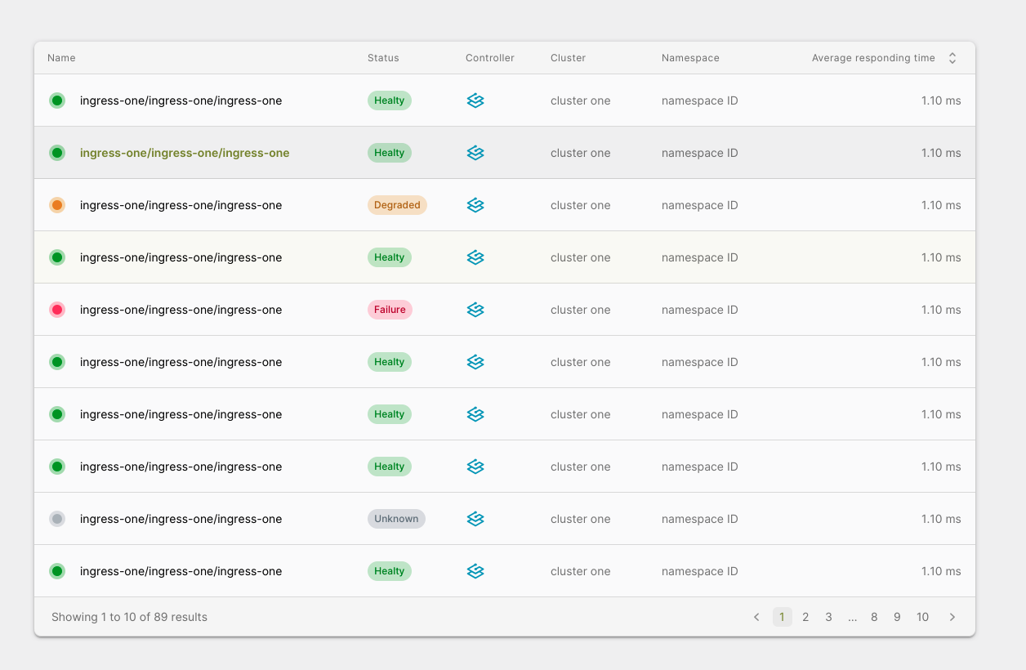The image size is (1026, 670).
Task: Click the Failure status badge
Action: click(x=390, y=310)
